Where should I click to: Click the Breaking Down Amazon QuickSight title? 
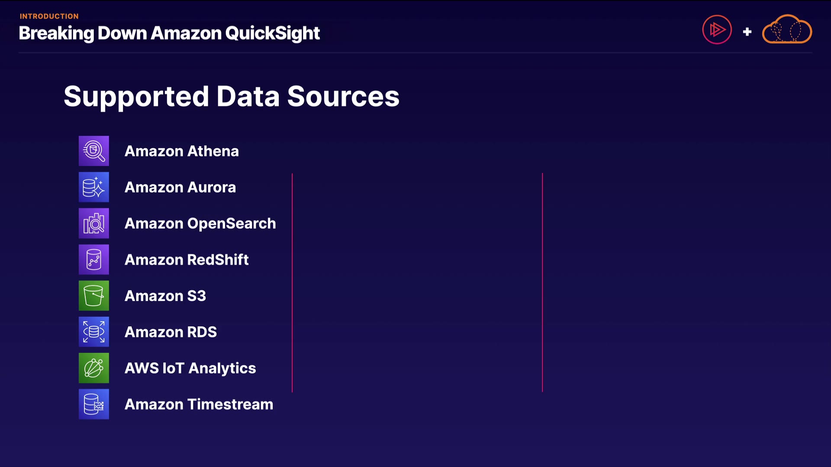pos(169,33)
